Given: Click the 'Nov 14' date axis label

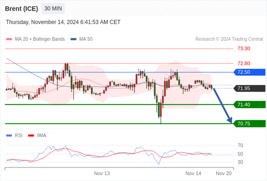Looking at the screenshot, I should pyautogui.click(x=193, y=173).
